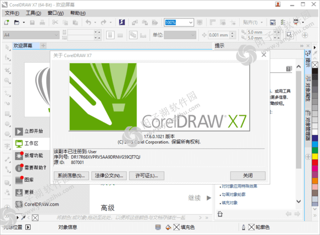Click the Paste clipboard icon

pos(75,22)
